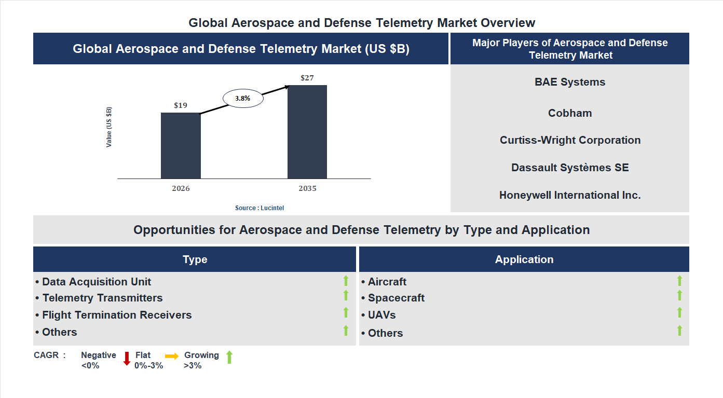Click the green arrow beside Aircraft
Image resolution: width=723 pixels, height=398 pixels.
tap(680, 281)
